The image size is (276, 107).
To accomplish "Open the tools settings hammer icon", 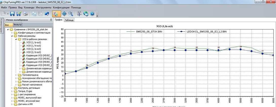I will (x=79, y=14).
